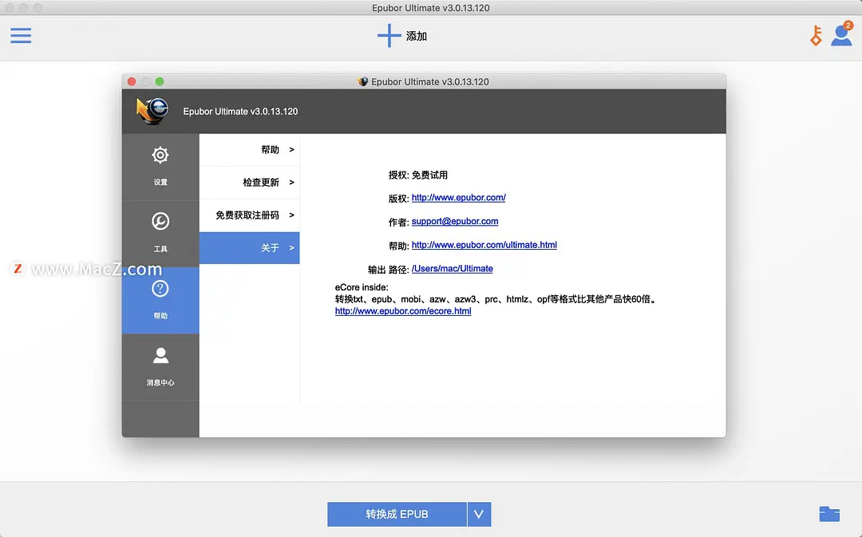
Task: Click the blue plus Add icon
Action: [x=389, y=36]
